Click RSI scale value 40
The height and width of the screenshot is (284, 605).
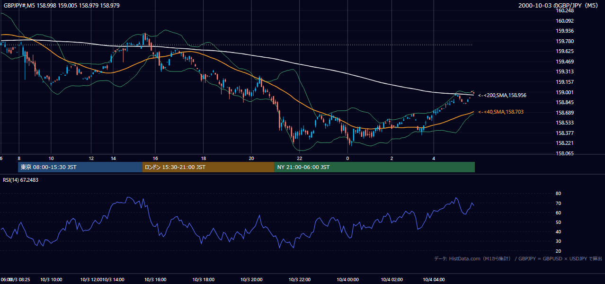559,231
